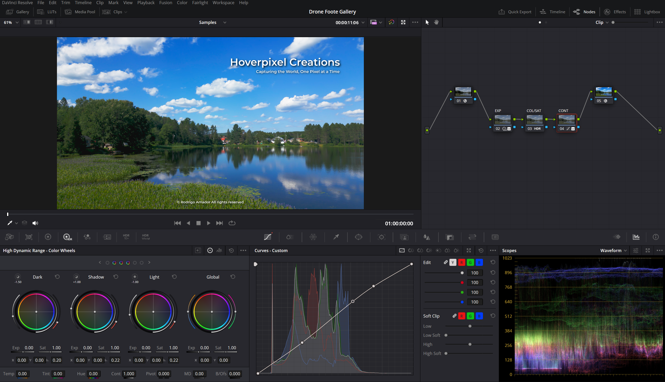This screenshot has width=665, height=382.
Task: Open the Power Window palette
Action: tap(358, 237)
